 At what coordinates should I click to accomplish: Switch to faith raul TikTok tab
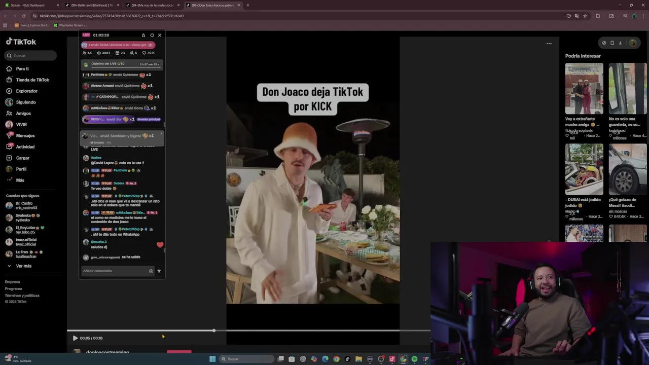tap(92, 5)
